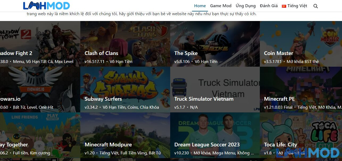Open Clash of Clans game card
The image size is (342, 161).
click(125, 44)
